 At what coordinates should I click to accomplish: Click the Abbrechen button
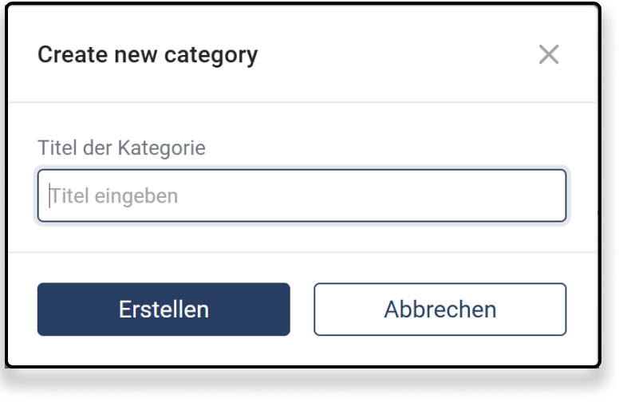tap(440, 309)
